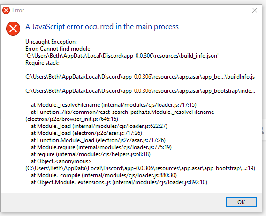This screenshot has width=266, height=216.
Task: Click the reset-search-paths.ts stack trace line
Action: point(122,112)
